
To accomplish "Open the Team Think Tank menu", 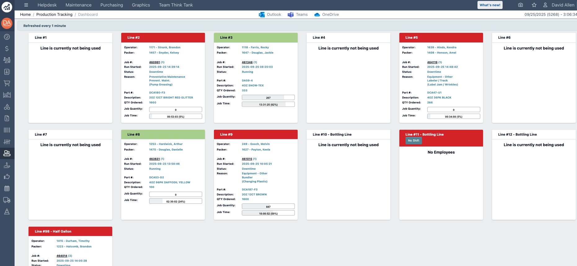I will tap(176, 5).
